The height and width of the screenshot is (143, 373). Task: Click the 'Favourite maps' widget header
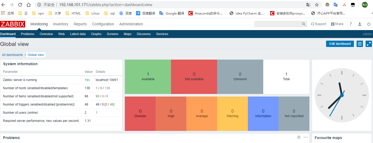click(x=328, y=138)
